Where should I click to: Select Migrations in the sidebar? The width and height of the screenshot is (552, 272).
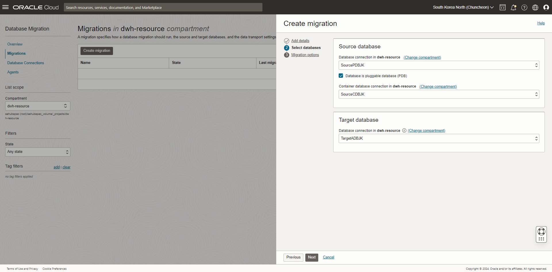click(16, 54)
